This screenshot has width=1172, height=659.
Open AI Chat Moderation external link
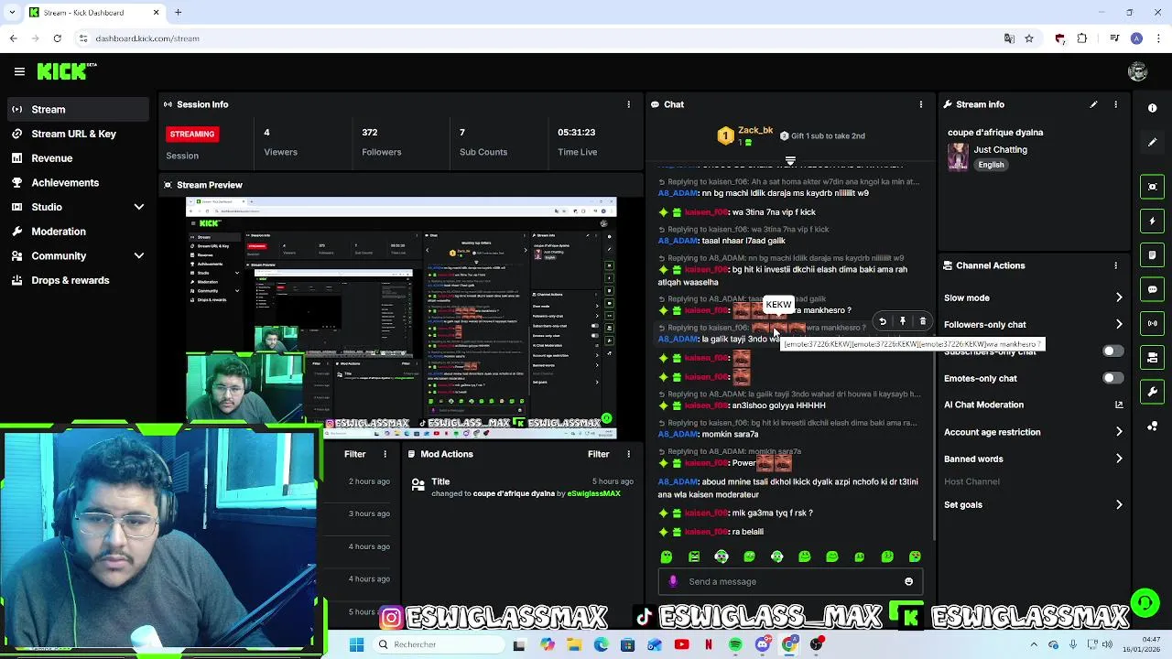click(x=1119, y=405)
